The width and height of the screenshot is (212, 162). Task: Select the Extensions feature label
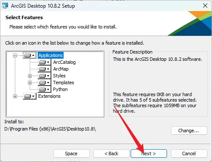pyautogui.click(x=49, y=96)
